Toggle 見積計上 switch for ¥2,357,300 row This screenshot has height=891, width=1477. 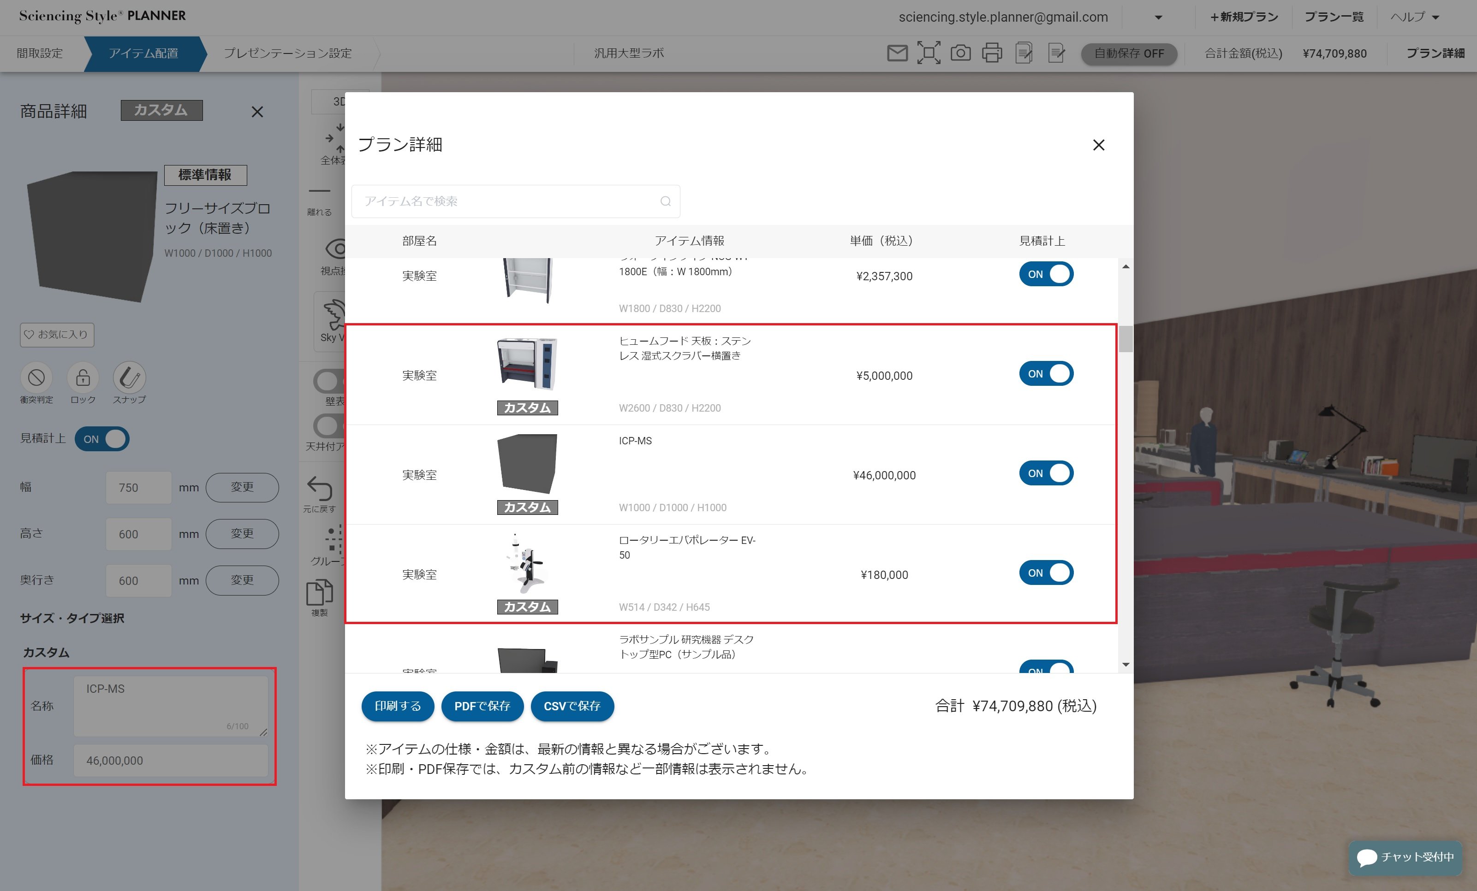coord(1046,274)
